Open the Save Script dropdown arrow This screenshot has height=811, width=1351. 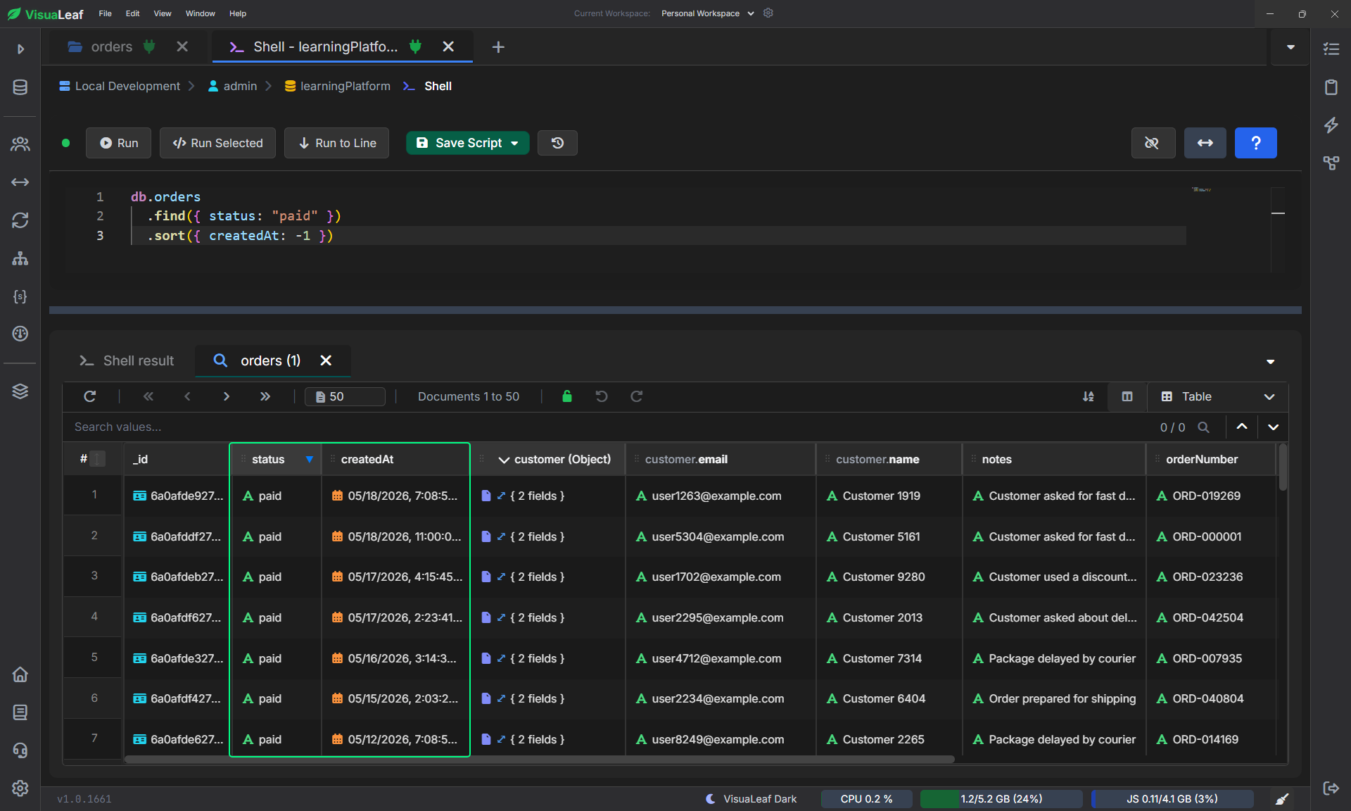515,143
